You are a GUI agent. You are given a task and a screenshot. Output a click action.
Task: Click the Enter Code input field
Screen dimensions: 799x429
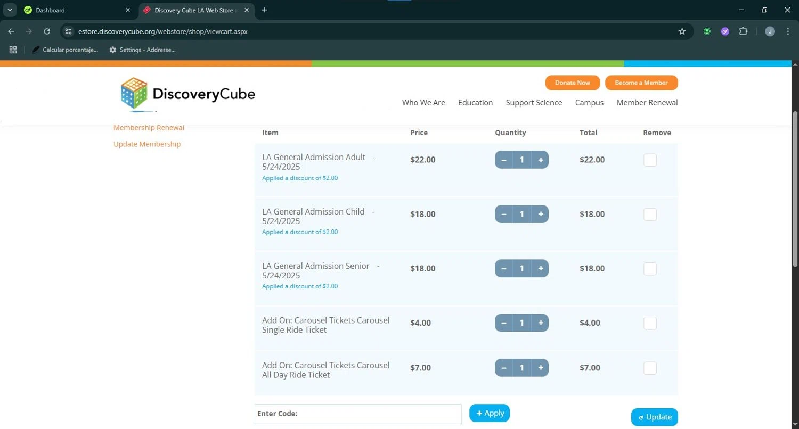(x=358, y=414)
